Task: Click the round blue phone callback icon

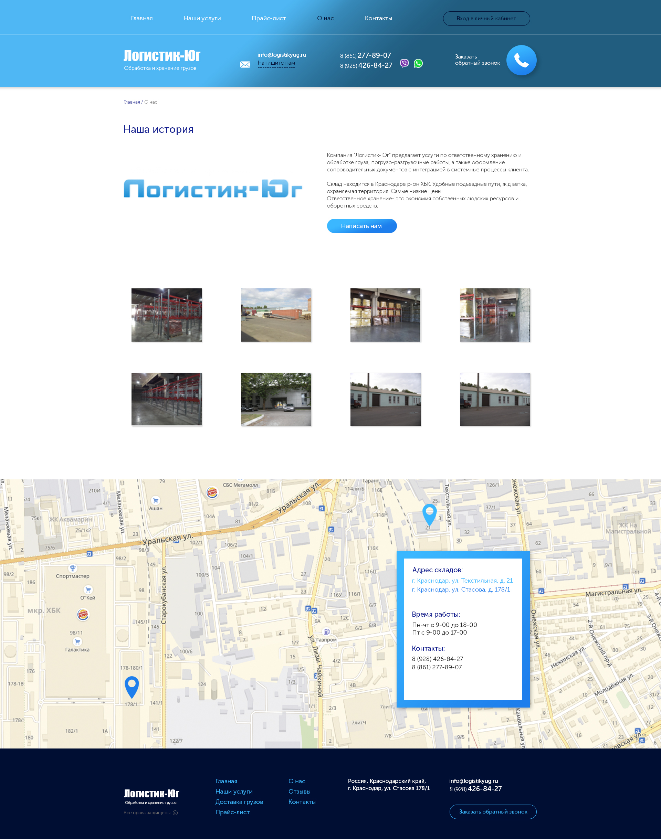Action: [521, 60]
